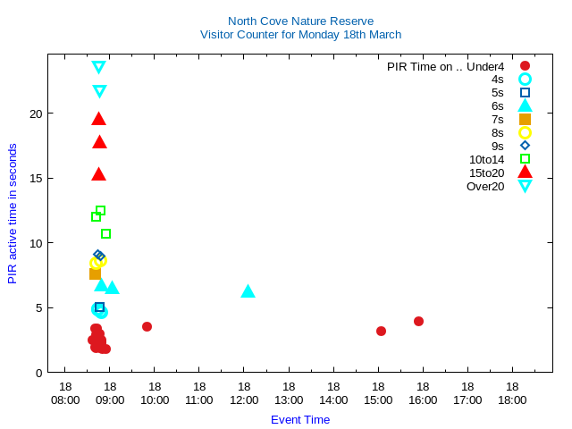Click the red data point near 16:00

click(x=418, y=321)
